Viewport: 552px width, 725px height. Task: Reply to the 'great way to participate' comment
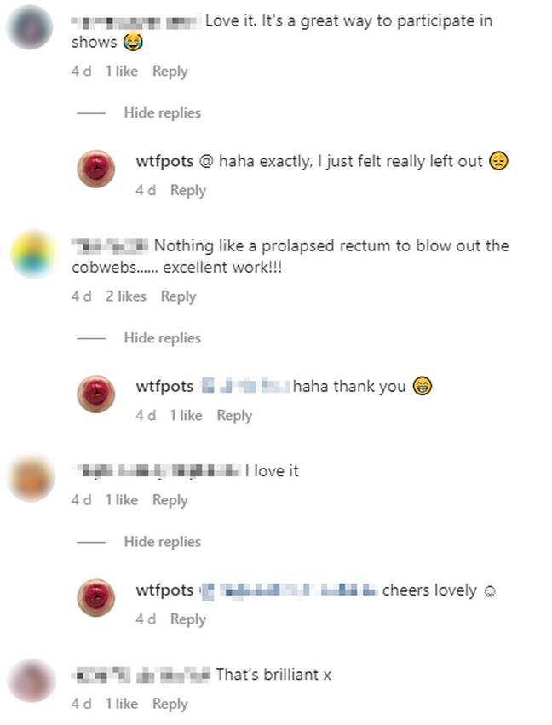[170, 72]
